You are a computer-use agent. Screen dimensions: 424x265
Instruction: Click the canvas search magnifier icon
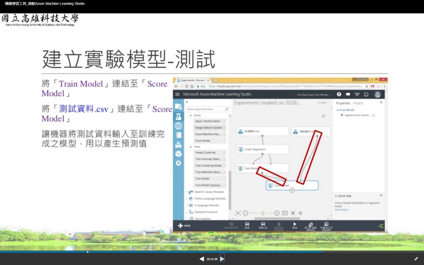pos(323,116)
